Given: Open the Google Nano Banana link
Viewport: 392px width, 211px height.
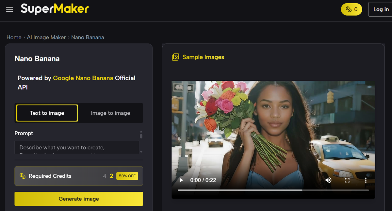Looking at the screenshot, I should (x=83, y=78).
